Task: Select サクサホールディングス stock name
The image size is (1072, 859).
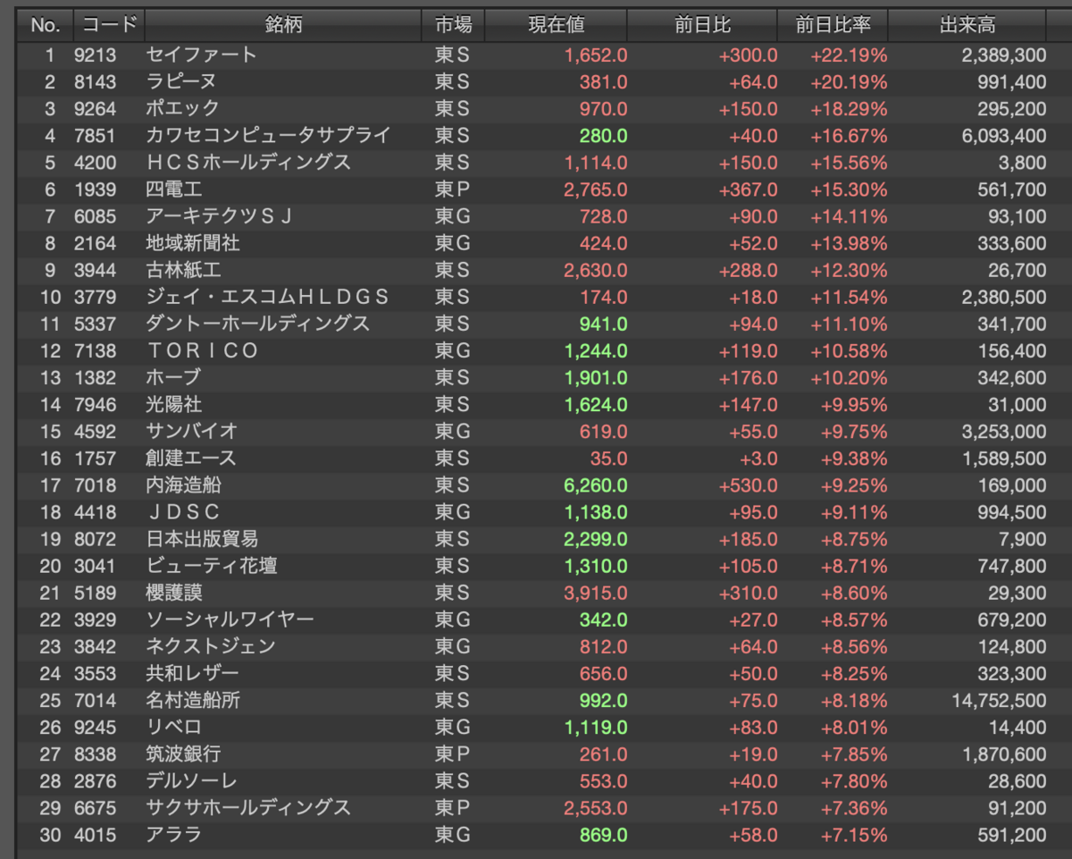Action: [x=248, y=808]
